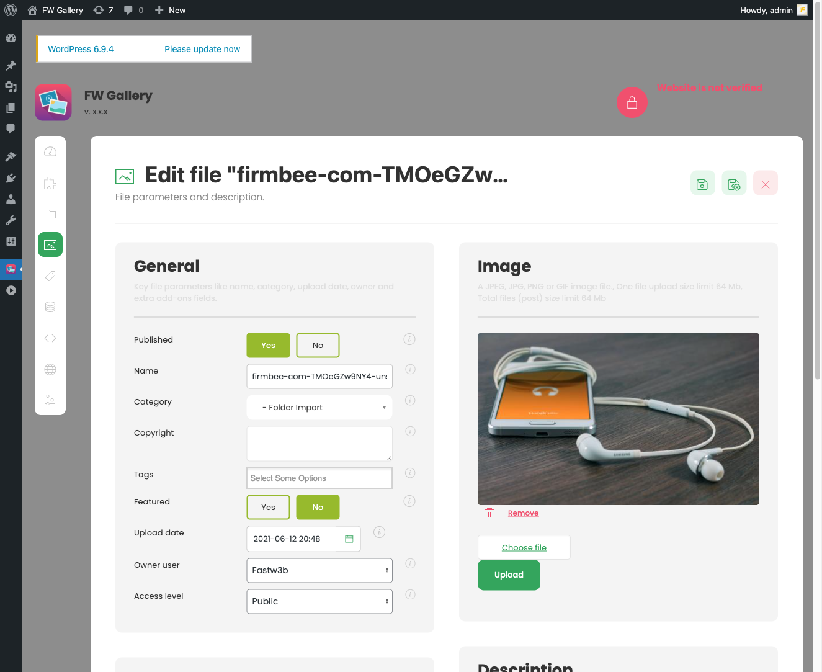Open the upload date calendar picker
The image size is (822, 672).
pos(348,539)
